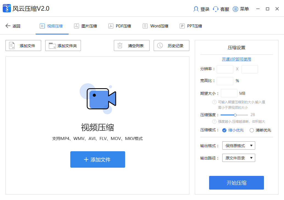The height and width of the screenshot is (200, 284).
Task: Open the 菜单 menu icon
Action: click(x=235, y=9)
